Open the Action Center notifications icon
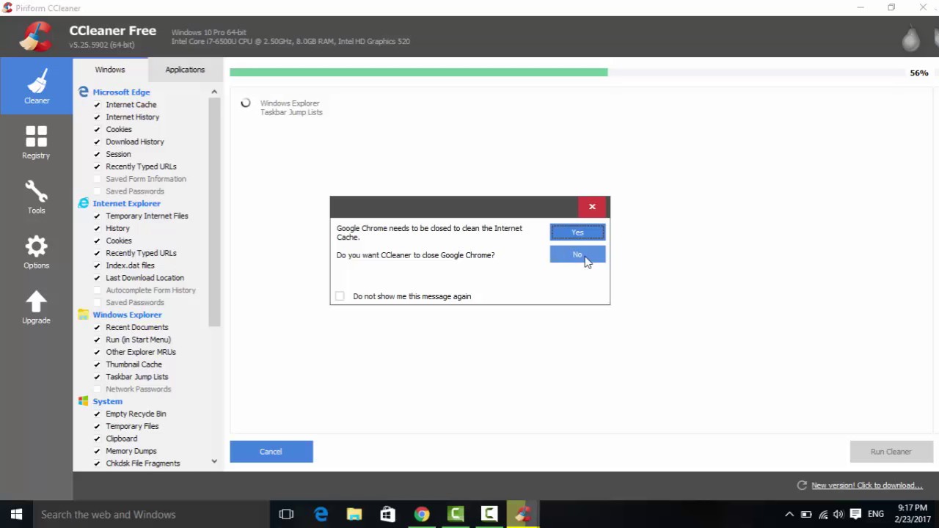Viewport: 939px width, 528px height. click(855, 514)
